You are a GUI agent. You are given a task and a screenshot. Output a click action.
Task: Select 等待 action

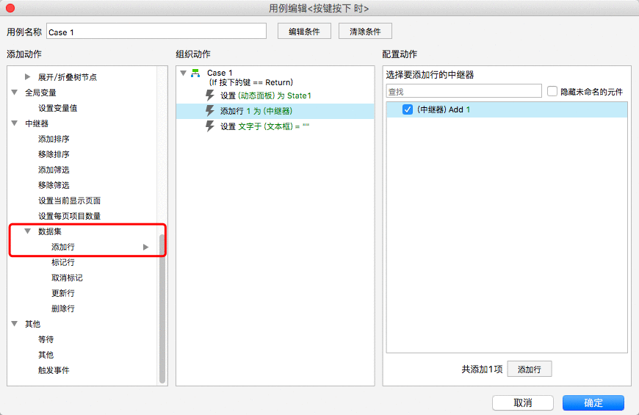46,339
